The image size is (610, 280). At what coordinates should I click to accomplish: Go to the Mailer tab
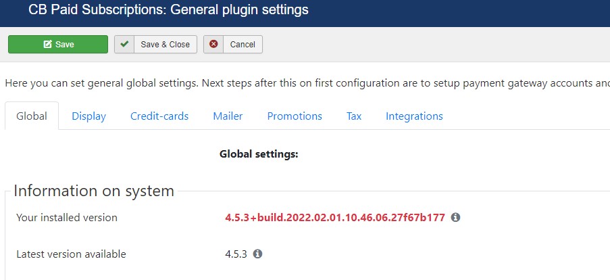pyautogui.click(x=228, y=116)
